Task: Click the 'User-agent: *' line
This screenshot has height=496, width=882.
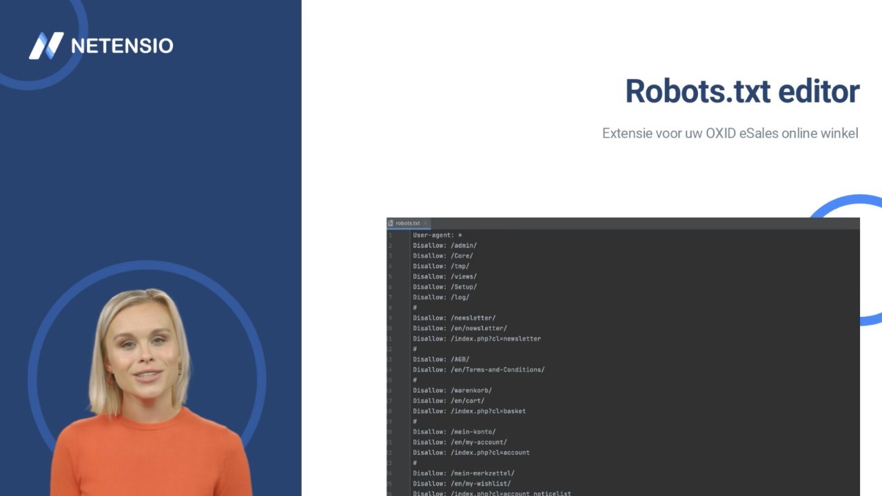Action: pos(438,235)
